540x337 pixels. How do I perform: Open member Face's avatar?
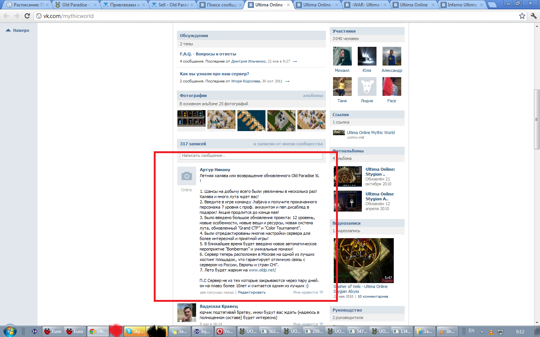coord(392,86)
